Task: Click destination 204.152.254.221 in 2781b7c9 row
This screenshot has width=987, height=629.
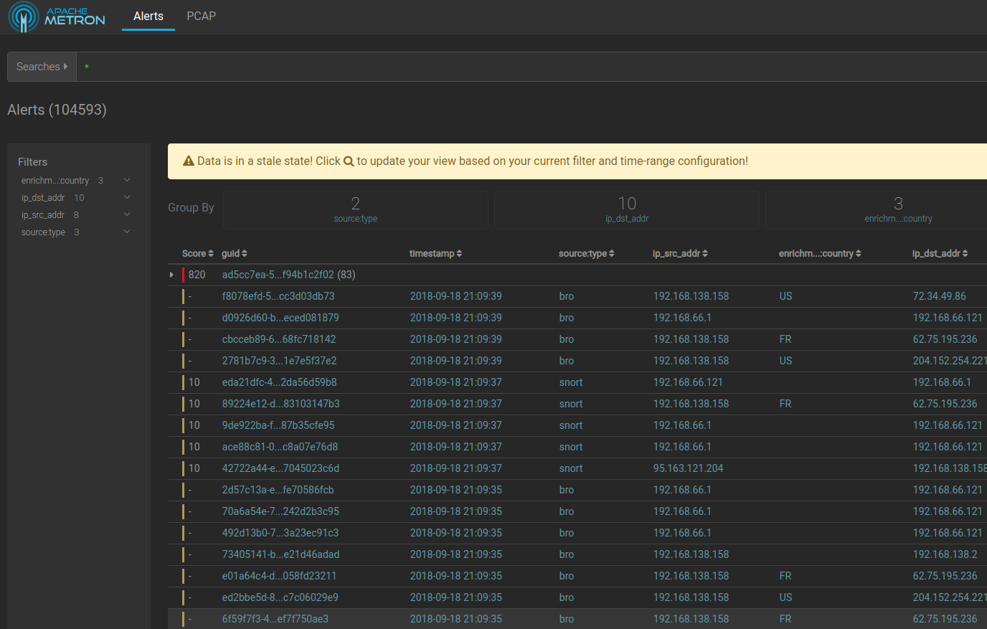Action: (950, 361)
